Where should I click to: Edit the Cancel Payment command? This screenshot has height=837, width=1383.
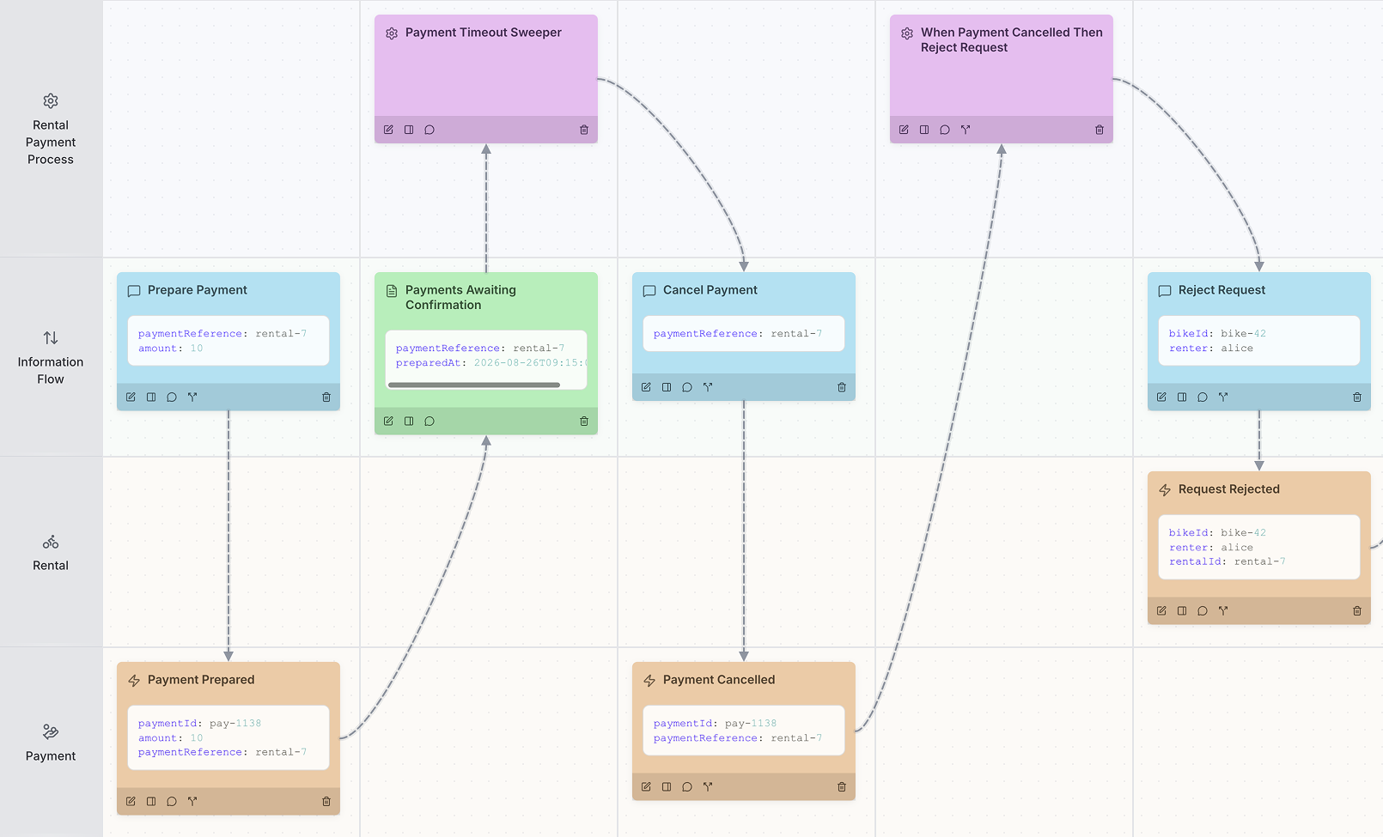point(646,387)
